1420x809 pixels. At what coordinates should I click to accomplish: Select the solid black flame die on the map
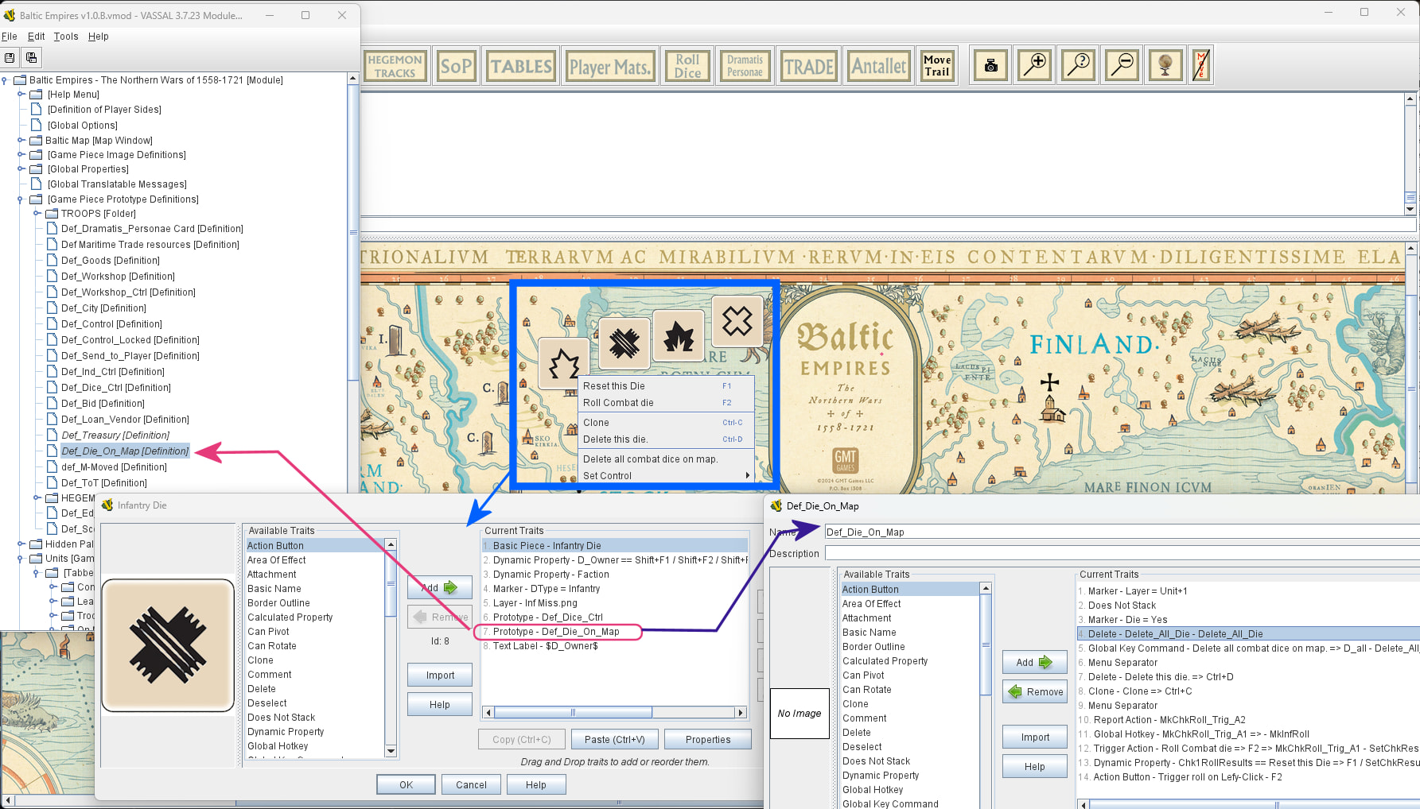click(679, 335)
